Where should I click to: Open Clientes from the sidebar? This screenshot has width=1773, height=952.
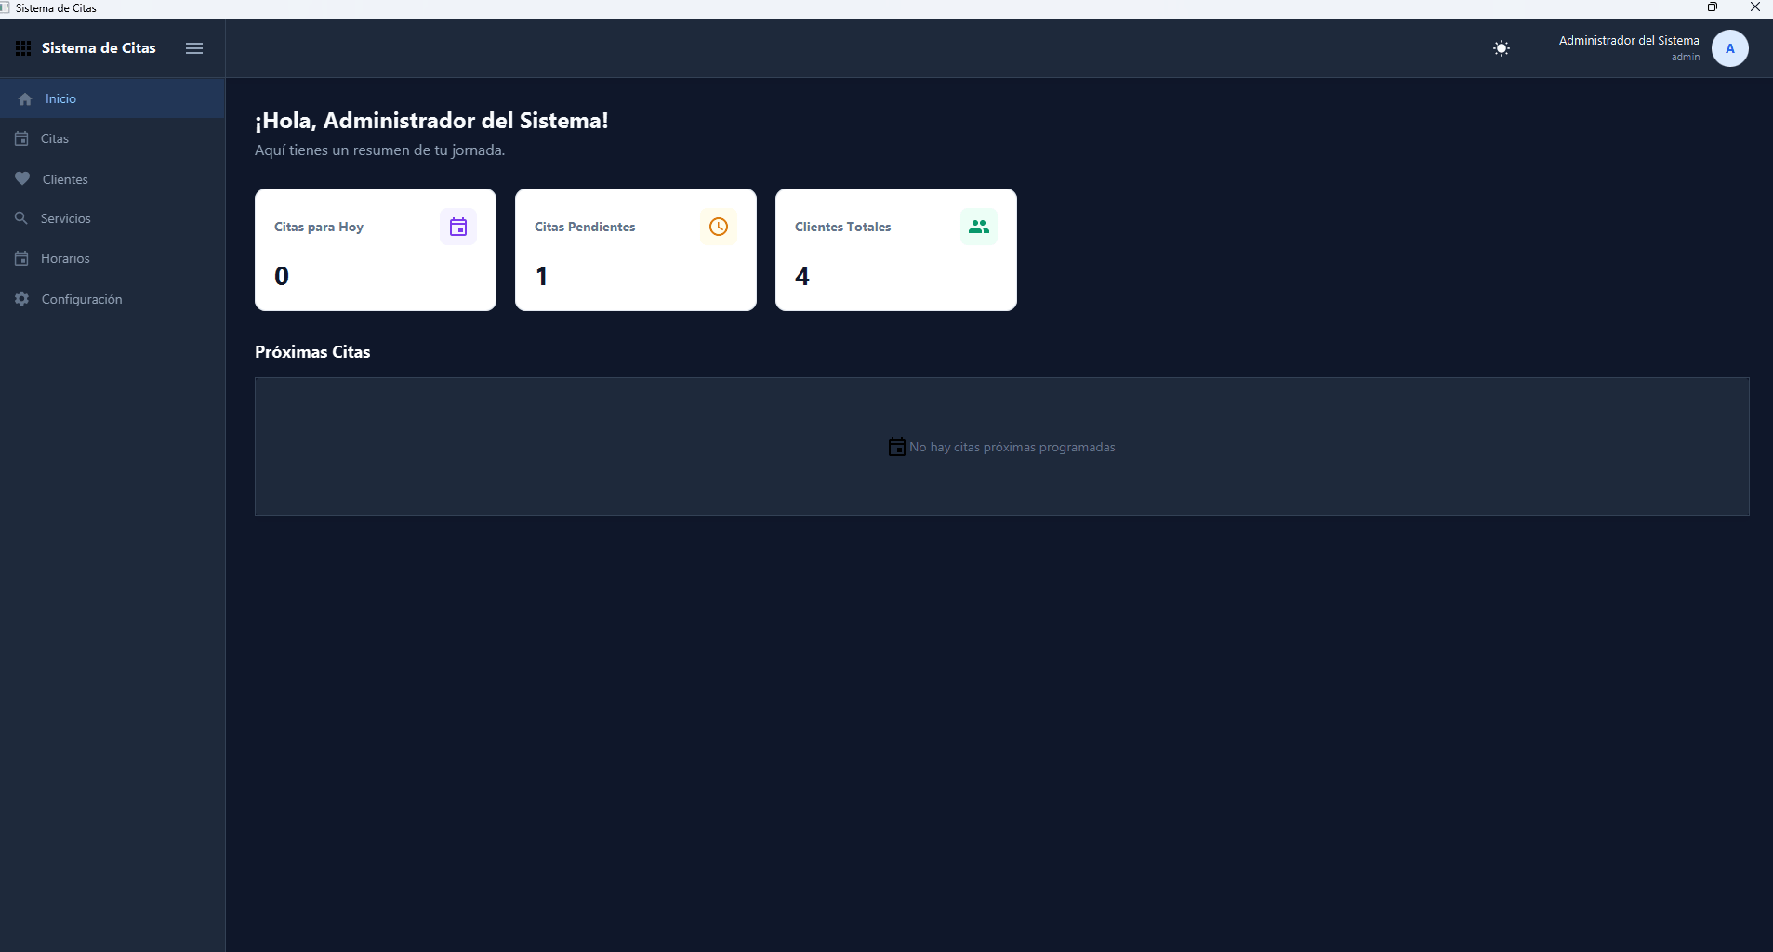63,178
